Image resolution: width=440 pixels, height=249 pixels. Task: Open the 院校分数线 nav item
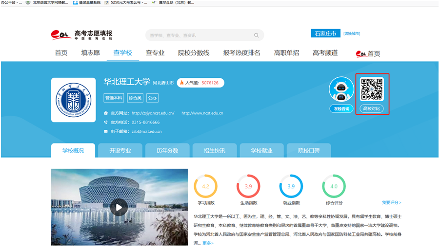coord(194,53)
